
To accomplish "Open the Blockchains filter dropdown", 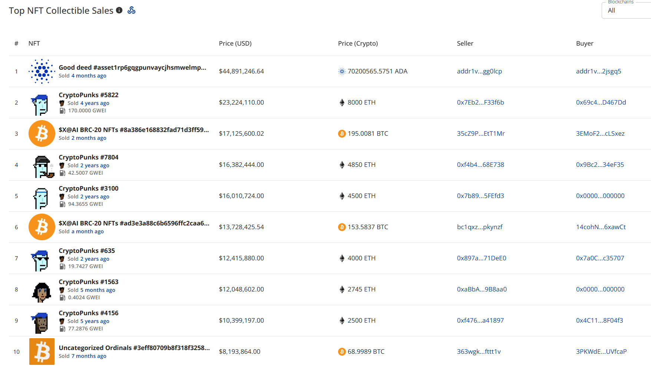I will point(626,10).
